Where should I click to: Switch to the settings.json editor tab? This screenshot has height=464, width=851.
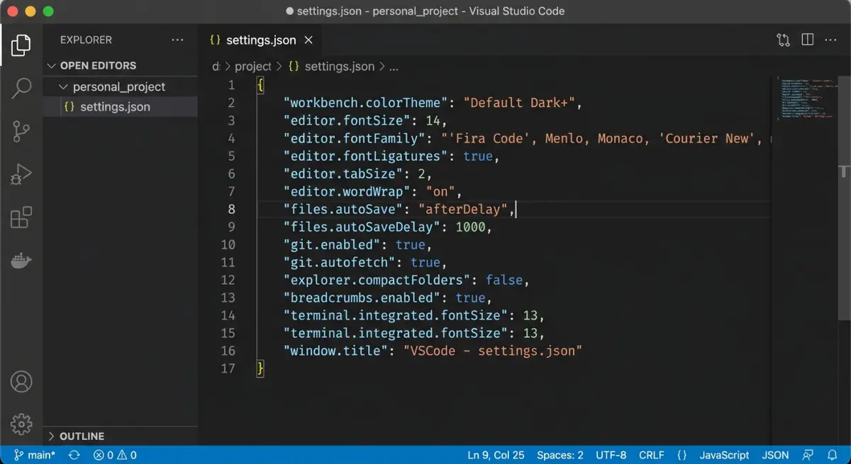pos(260,40)
